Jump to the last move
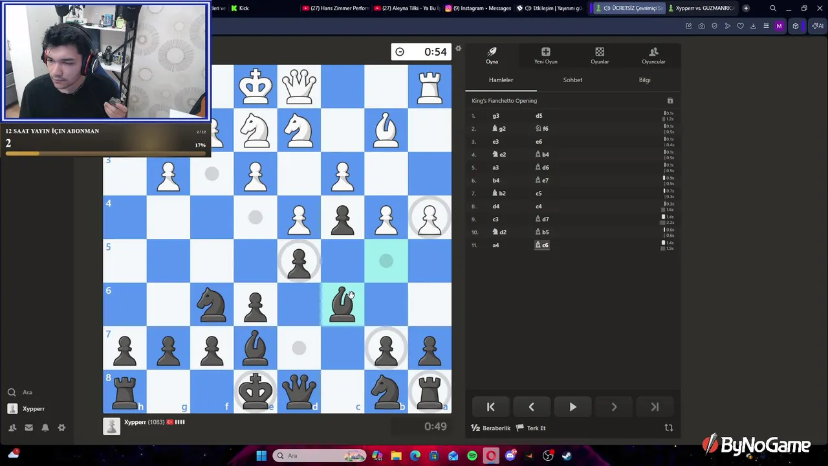Viewport: 828px width, 466px height. pos(655,407)
